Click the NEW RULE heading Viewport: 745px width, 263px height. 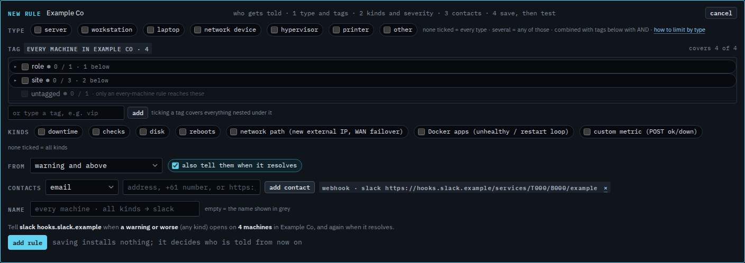(25, 13)
